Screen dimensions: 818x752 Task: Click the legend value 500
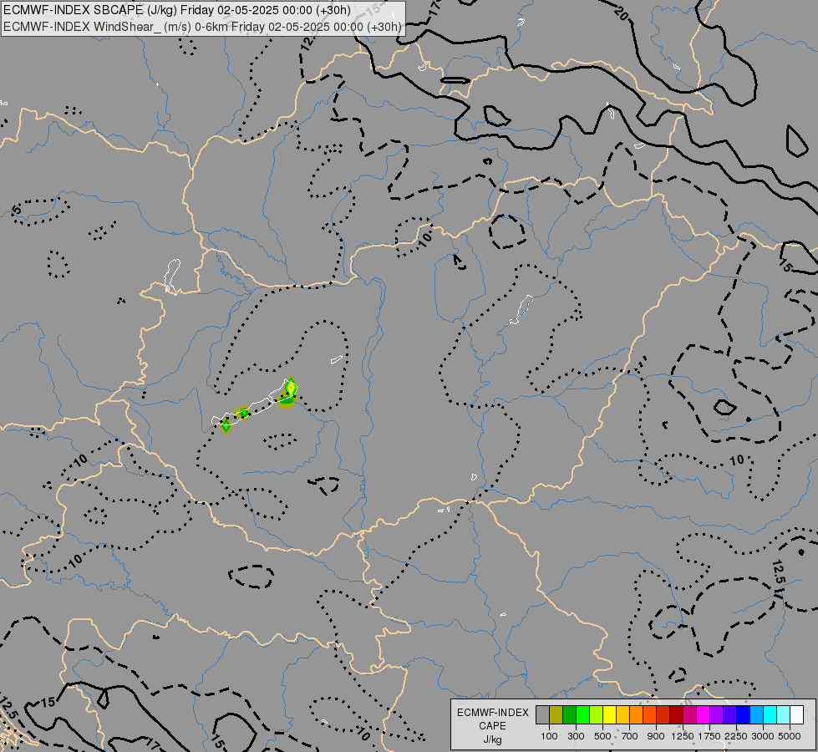[602, 736]
